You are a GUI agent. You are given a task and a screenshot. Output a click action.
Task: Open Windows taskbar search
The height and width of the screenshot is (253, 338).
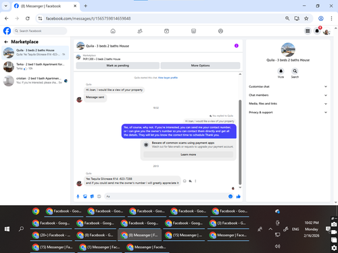tap(21, 229)
